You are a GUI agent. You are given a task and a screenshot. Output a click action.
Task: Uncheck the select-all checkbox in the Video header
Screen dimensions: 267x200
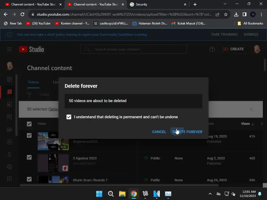pos(29,124)
